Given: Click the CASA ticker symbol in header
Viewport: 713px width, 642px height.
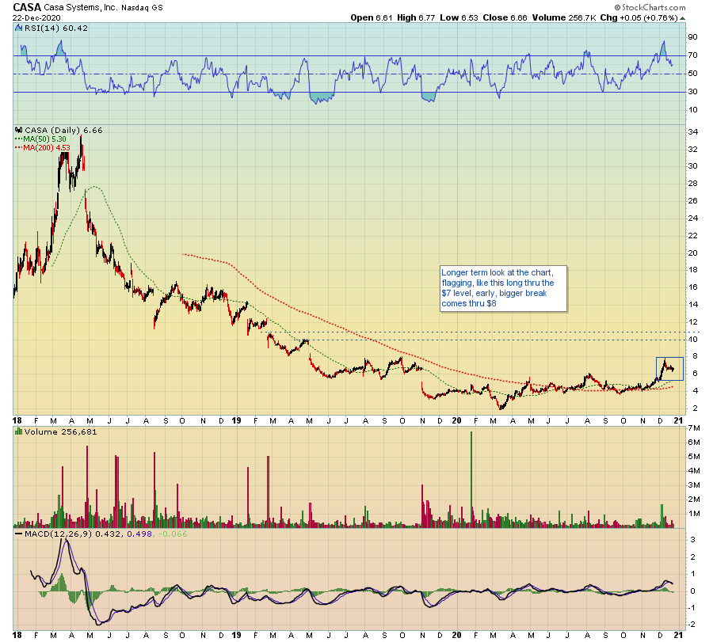Looking at the screenshot, I should [x=27, y=7].
